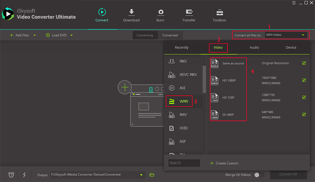Expand the Add Files dropdown arrow
The width and height of the screenshot is (315, 182).
click(x=35, y=35)
